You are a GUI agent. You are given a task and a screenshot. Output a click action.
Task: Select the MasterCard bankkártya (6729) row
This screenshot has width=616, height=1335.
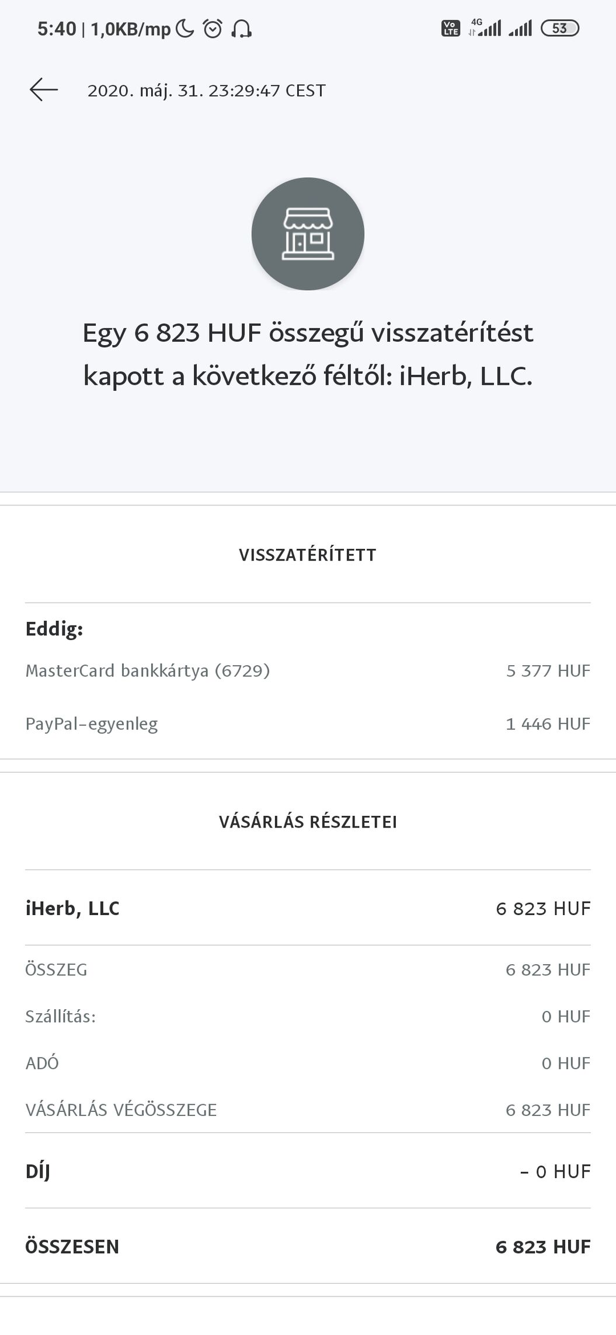click(x=308, y=671)
